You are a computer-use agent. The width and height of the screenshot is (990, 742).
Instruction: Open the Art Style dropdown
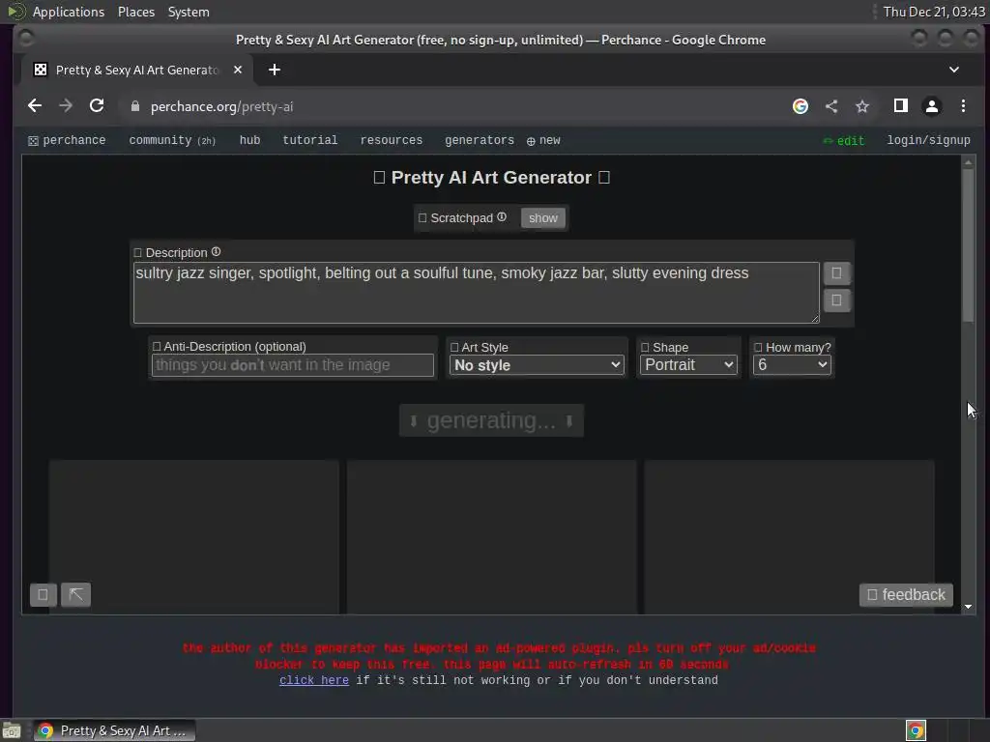(x=537, y=365)
